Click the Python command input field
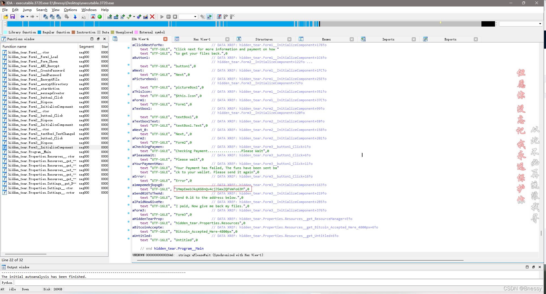The image size is (546, 294). point(279,283)
